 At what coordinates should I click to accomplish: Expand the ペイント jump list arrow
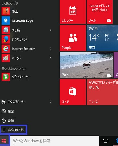tap(51, 58)
